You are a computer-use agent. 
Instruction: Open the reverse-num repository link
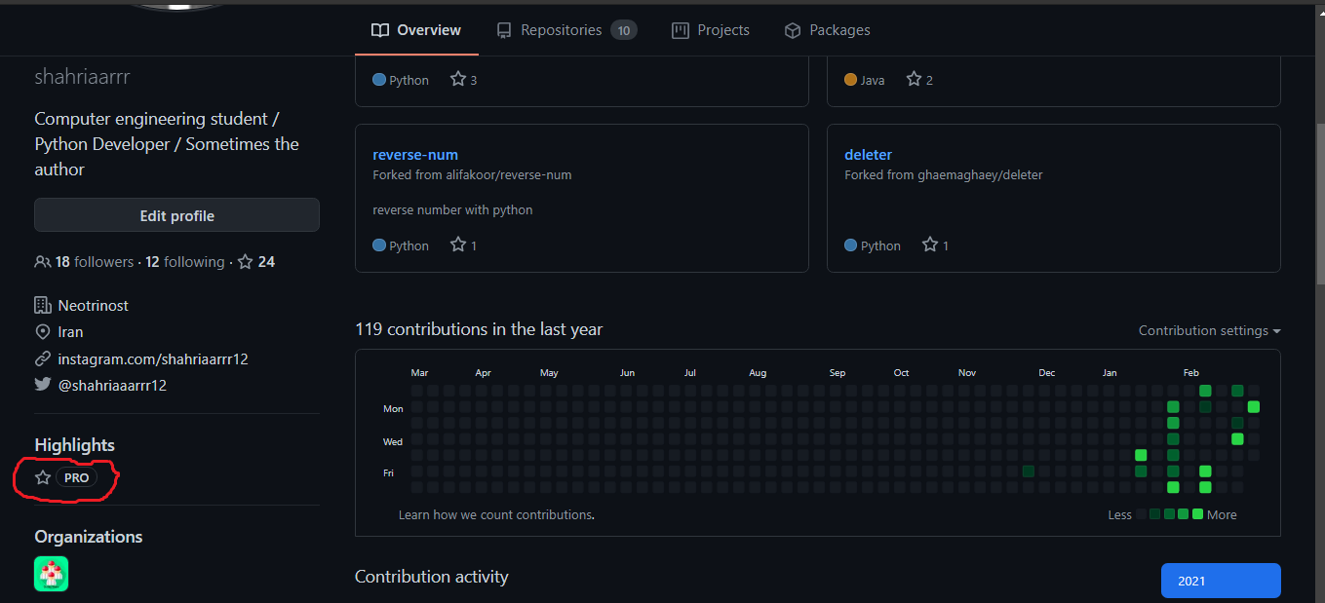pyautogui.click(x=415, y=155)
